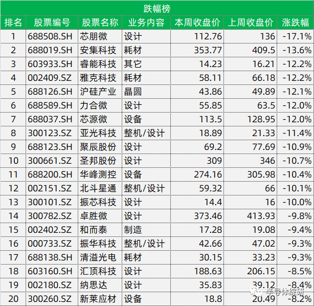The image size is (314, 306).
Task: Click stock name 汇顶科技
Action: 98,272
